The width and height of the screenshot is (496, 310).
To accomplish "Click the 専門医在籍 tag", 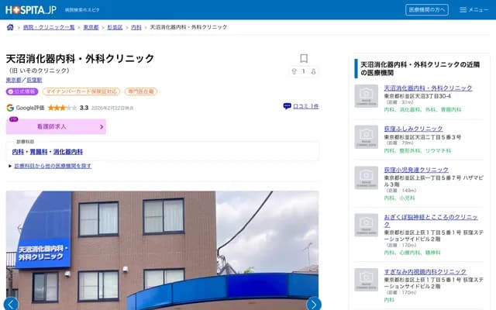I will click(141, 91).
